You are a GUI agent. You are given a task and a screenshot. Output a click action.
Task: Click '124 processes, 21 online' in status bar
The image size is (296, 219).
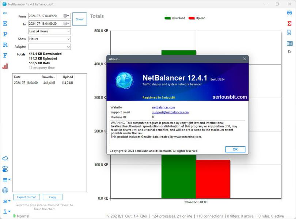click(x=172, y=216)
